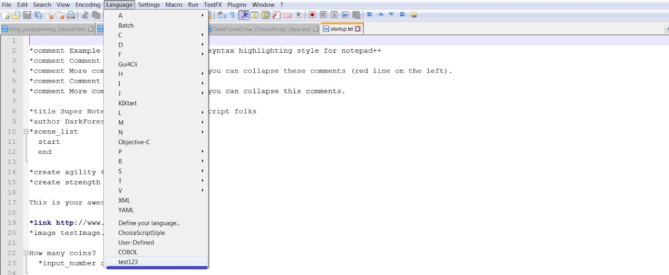This screenshot has height=275, width=669.
Task: Open the Search menu
Action: [x=42, y=5]
